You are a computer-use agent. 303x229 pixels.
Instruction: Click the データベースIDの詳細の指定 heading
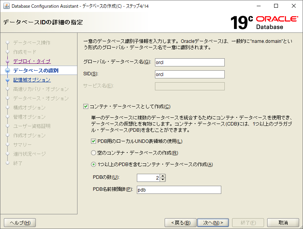point(43,22)
